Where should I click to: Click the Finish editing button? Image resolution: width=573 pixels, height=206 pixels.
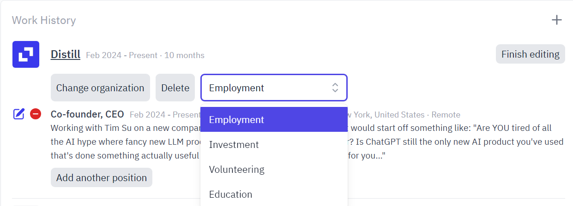[531, 54]
